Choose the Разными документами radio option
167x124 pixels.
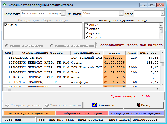pos(52,45)
